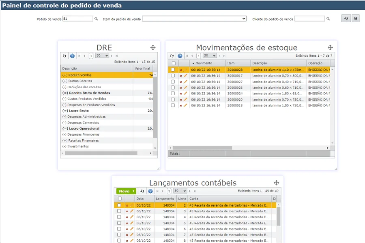Sort stock movements by Operação column

coord(318,63)
